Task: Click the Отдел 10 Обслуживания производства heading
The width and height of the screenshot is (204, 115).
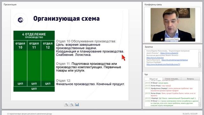Action: tap(86, 41)
